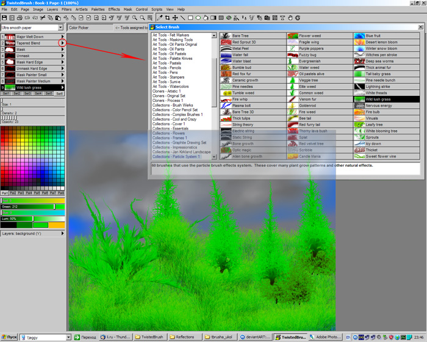The height and width of the screenshot is (342, 427).
Task: Expand arrow next to Mask brush slot
Action: point(62,49)
